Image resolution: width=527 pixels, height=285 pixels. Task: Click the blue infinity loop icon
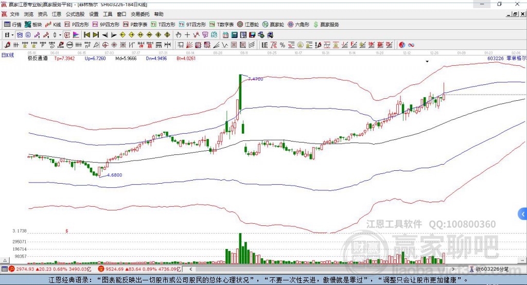(411, 45)
